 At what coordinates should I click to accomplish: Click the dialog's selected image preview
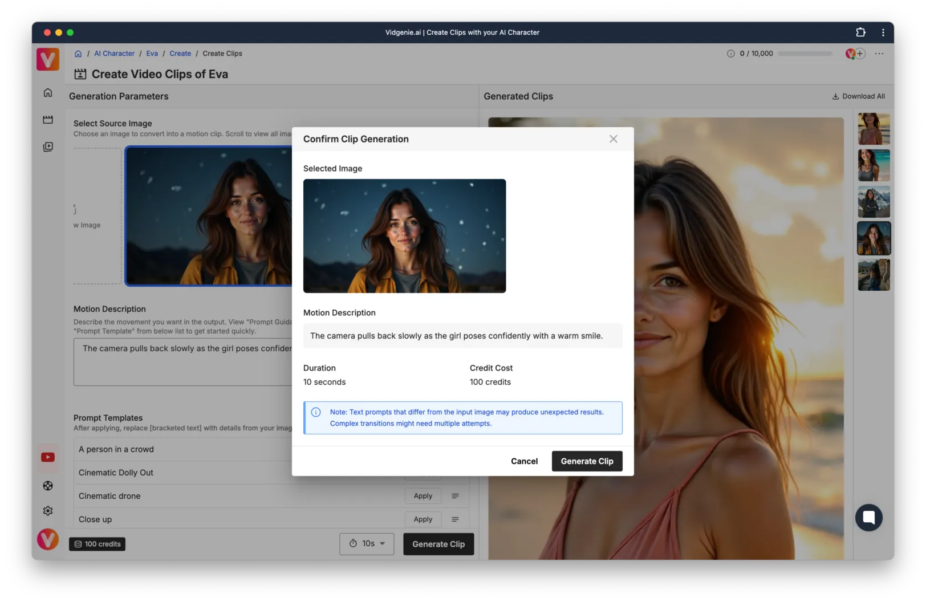404,236
